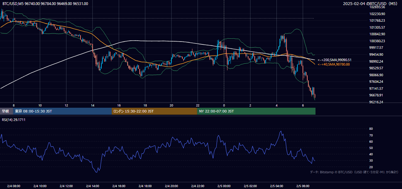Click price axis label 98066.90
Screen dimensions: 402x189
point(377,75)
